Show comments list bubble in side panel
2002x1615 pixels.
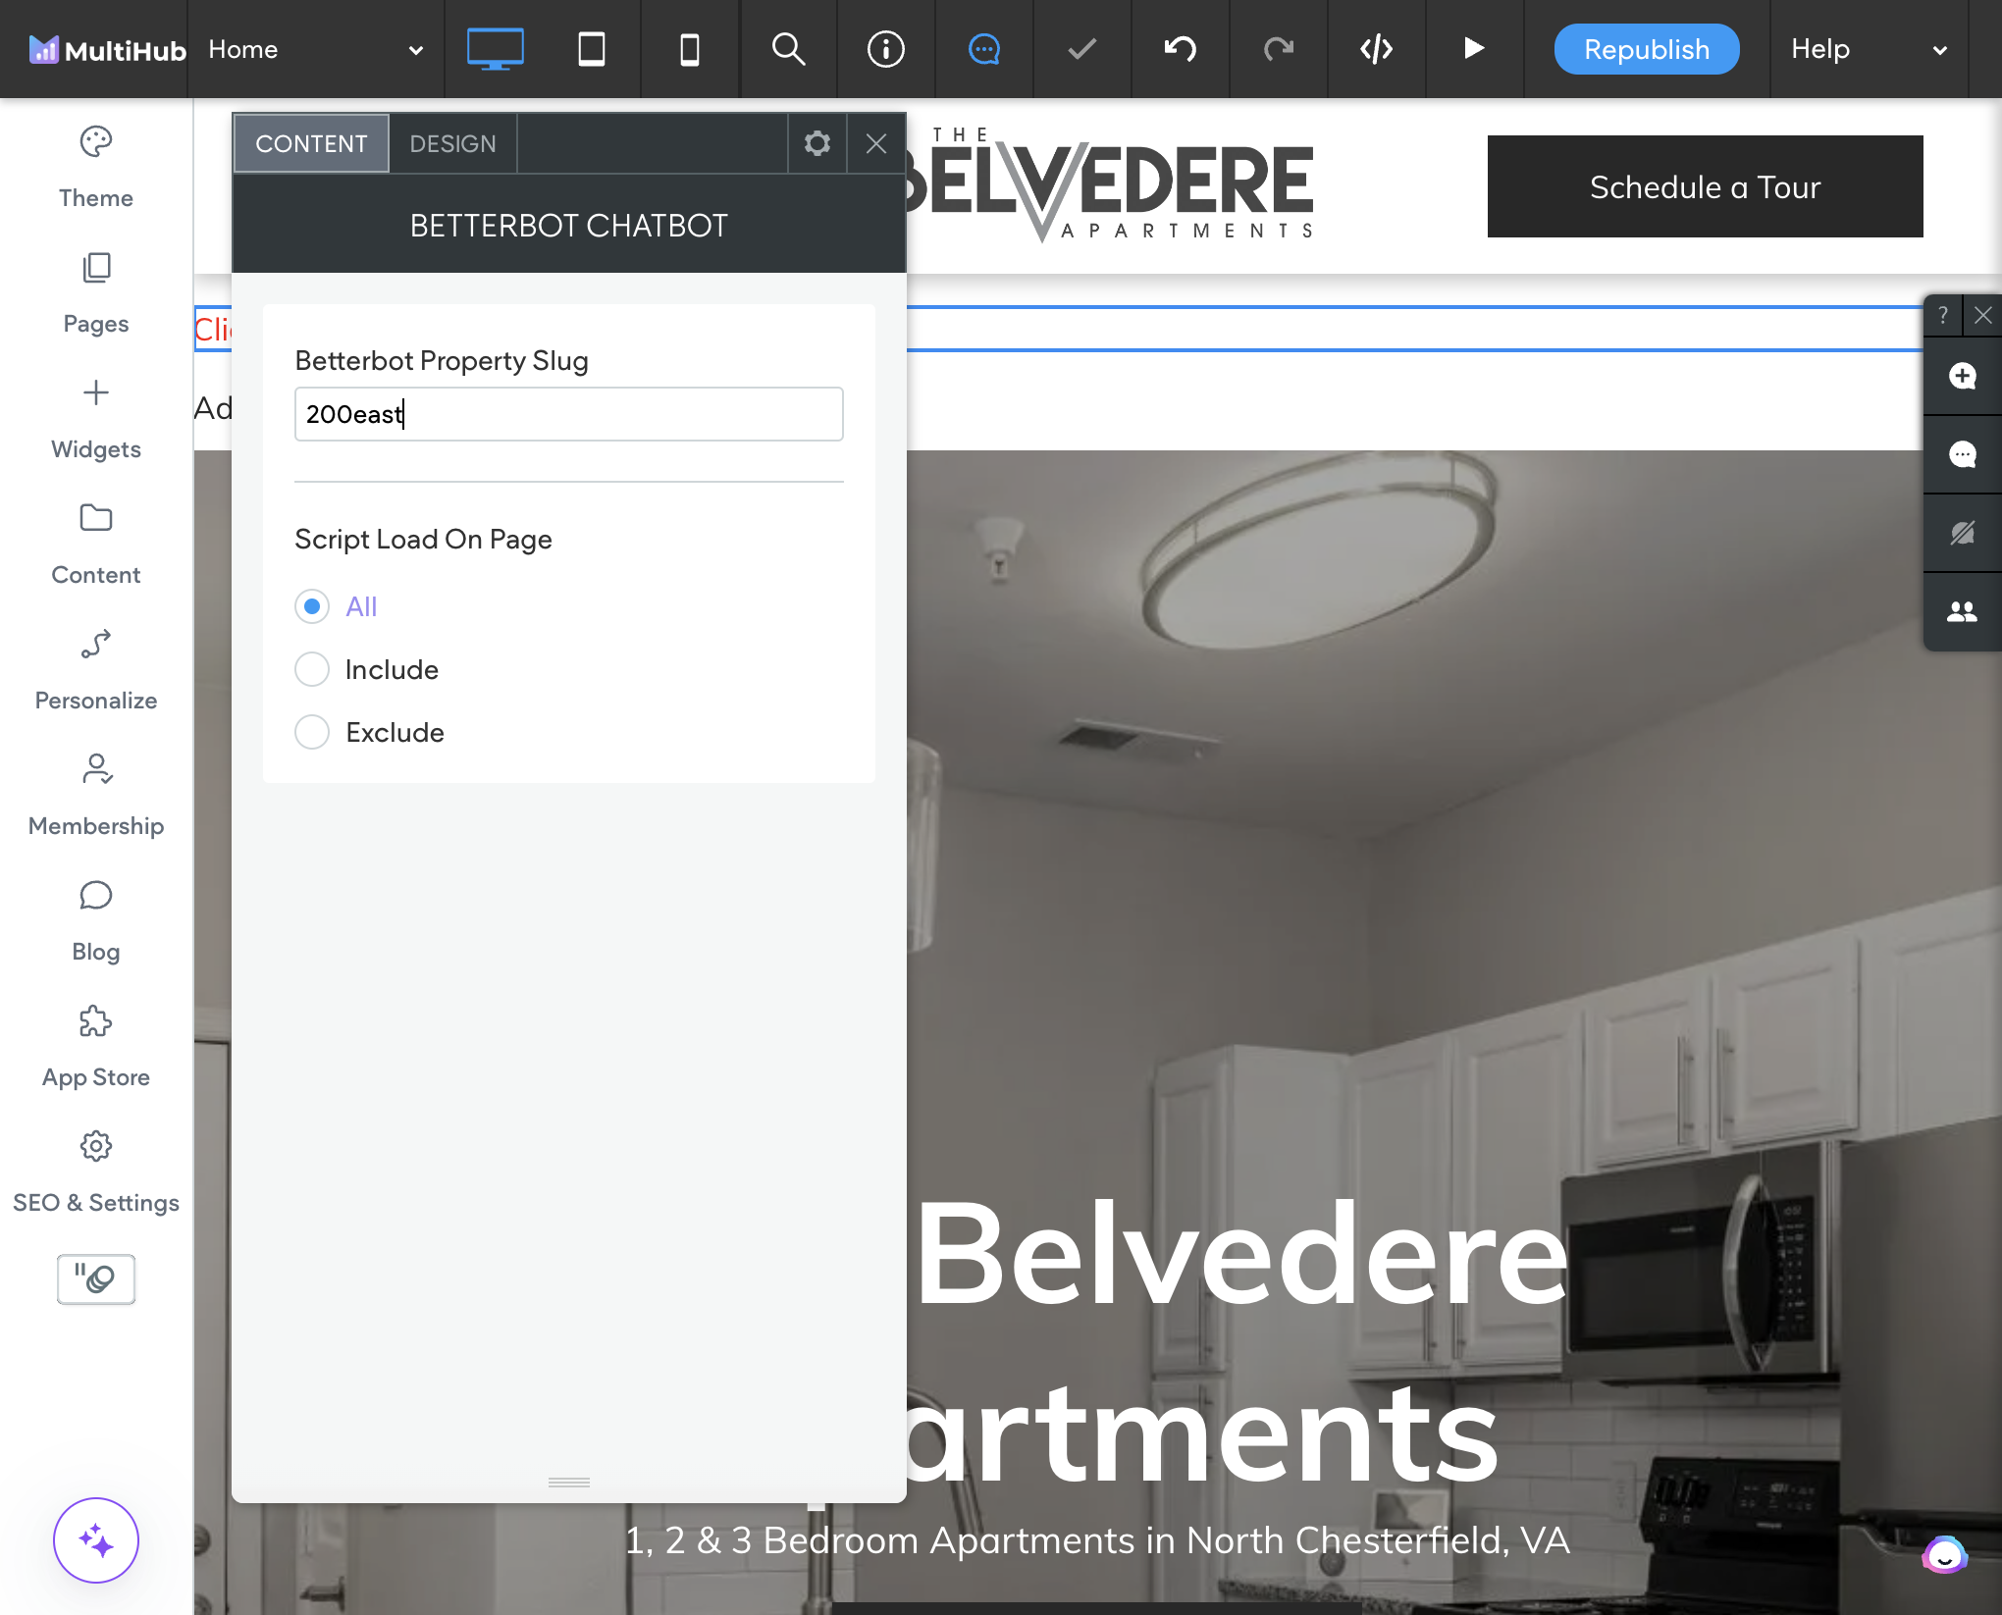1963,454
